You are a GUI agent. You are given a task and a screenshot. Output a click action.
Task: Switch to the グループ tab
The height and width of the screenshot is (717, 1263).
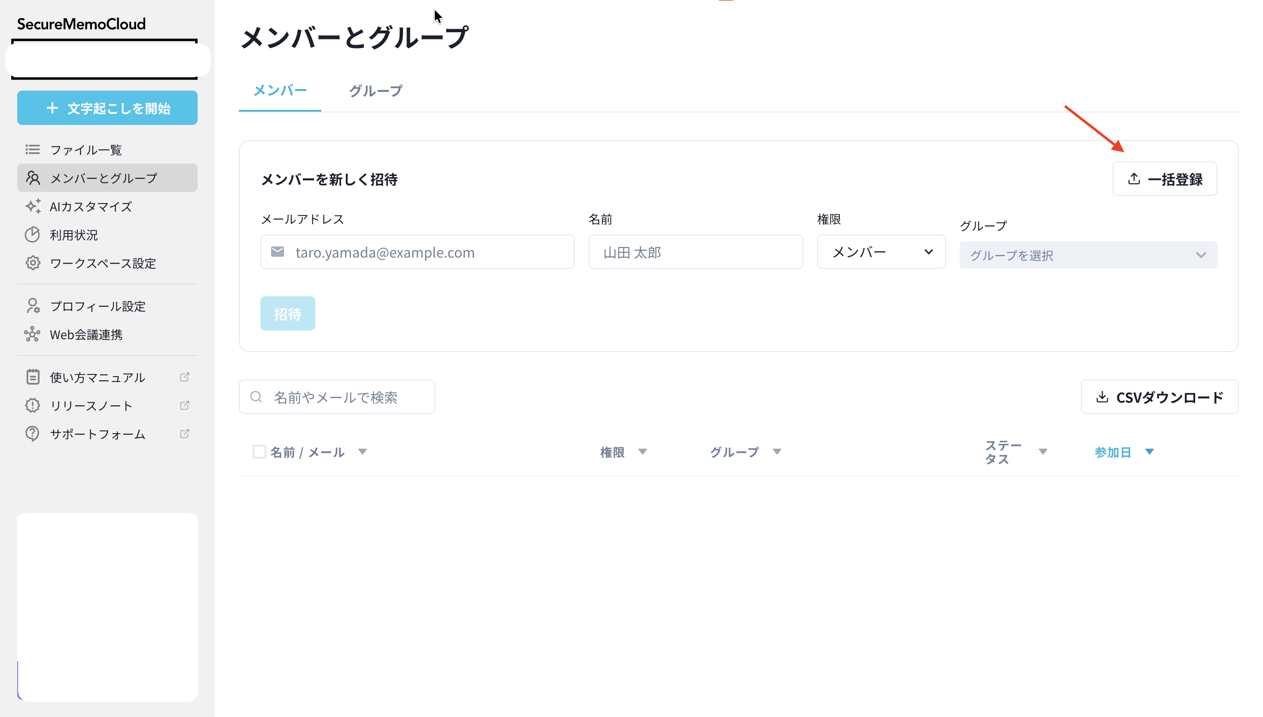tap(375, 90)
